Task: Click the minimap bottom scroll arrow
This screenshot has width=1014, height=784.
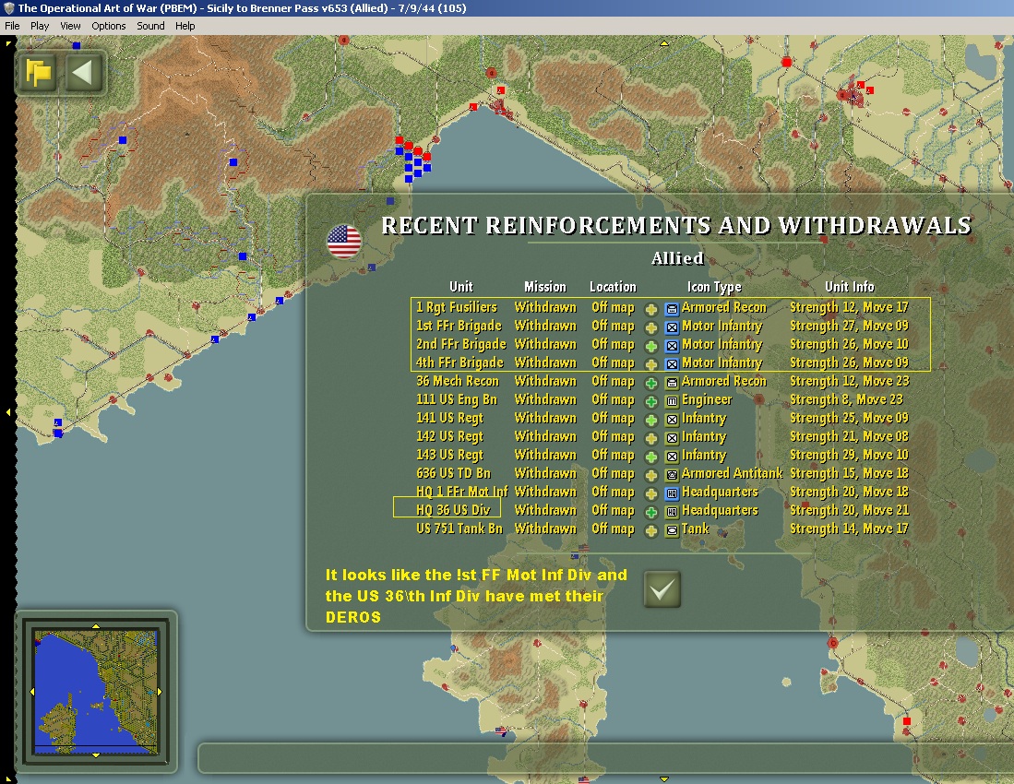Action: point(96,754)
